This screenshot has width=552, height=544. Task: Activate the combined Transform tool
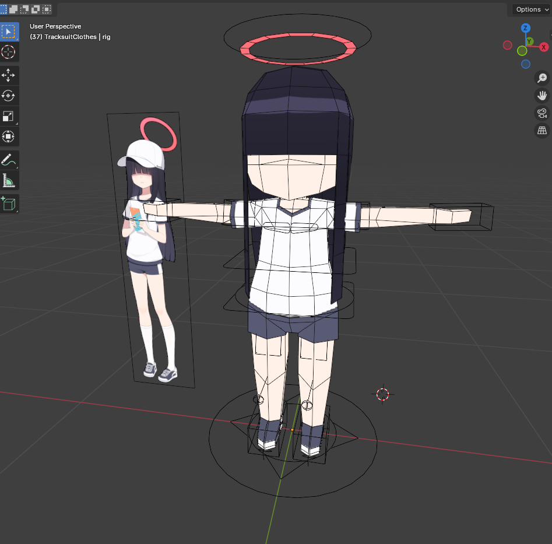click(9, 136)
